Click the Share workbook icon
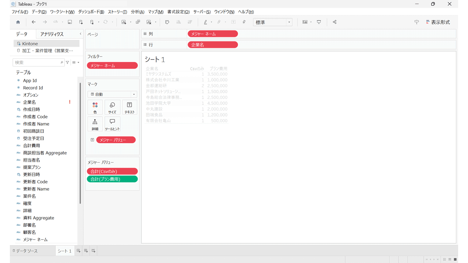Viewport: 468px width, 263px height. [x=335, y=22]
